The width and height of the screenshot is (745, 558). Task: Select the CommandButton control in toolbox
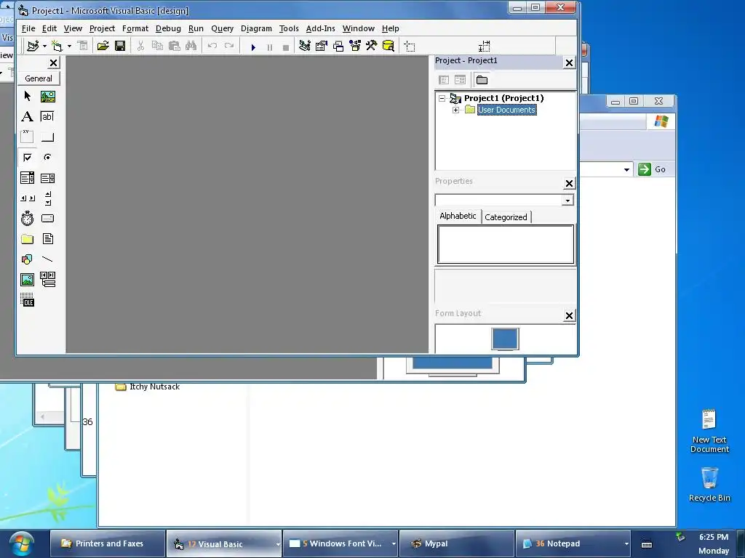tap(47, 137)
